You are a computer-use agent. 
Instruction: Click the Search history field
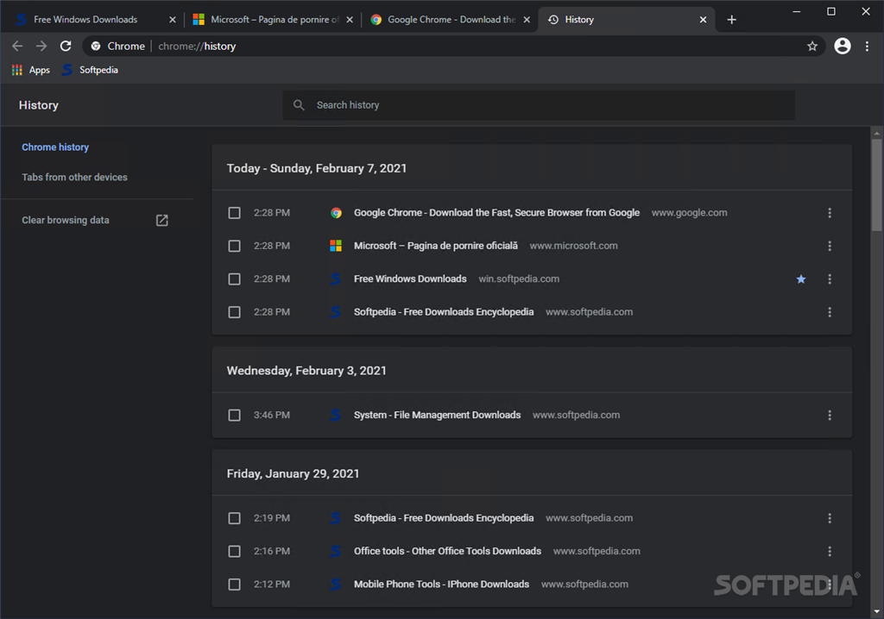(x=539, y=105)
